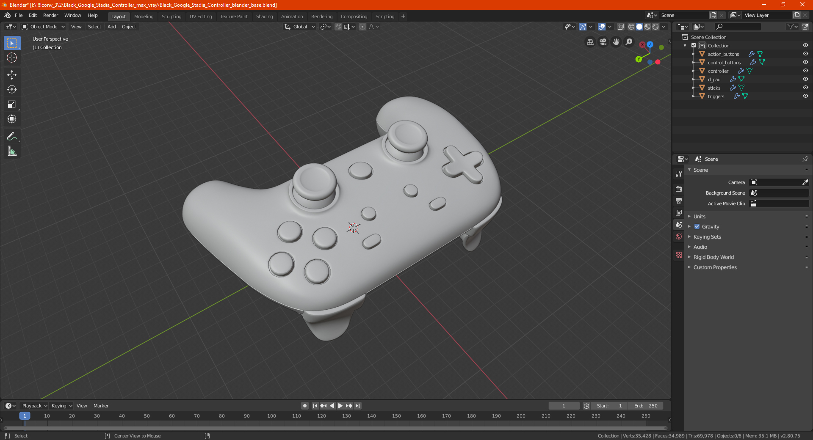Image resolution: width=813 pixels, height=440 pixels.
Task: Open the Render properties tab
Action: pos(679,189)
